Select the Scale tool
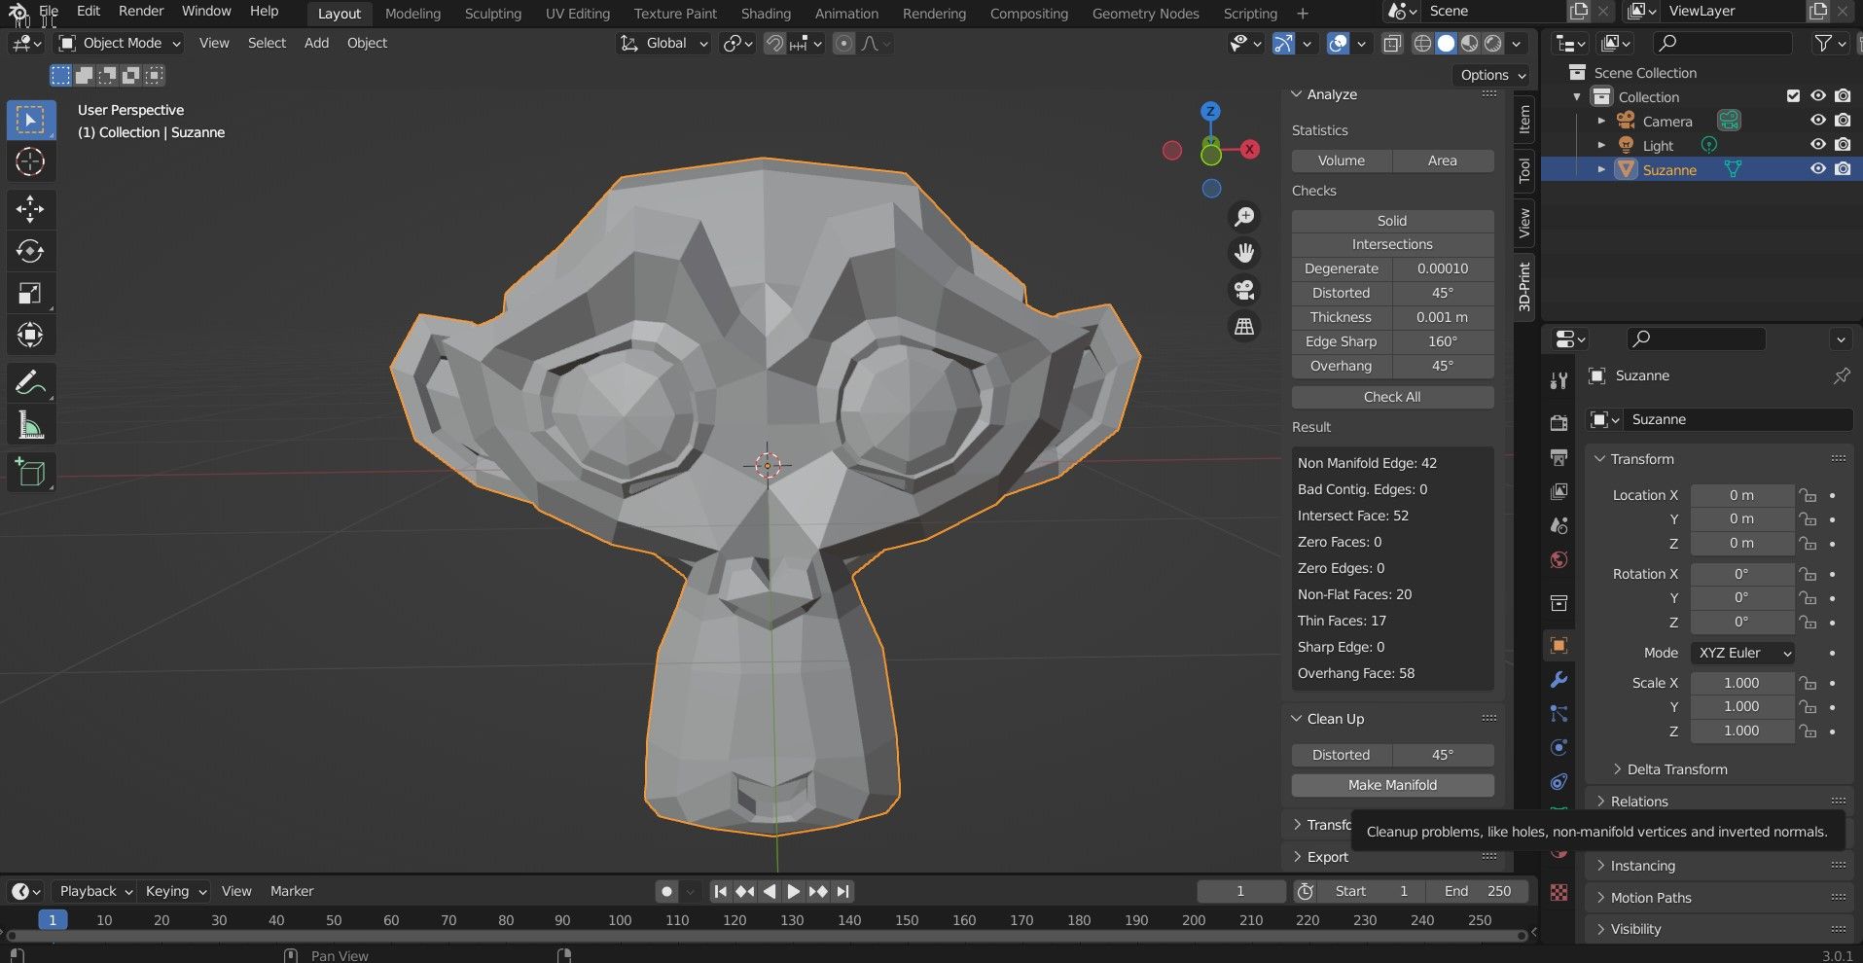Image resolution: width=1863 pixels, height=963 pixels. click(31, 293)
